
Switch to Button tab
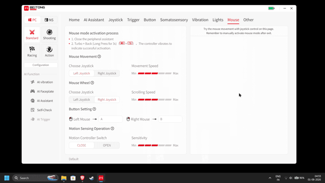tap(150, 20)
